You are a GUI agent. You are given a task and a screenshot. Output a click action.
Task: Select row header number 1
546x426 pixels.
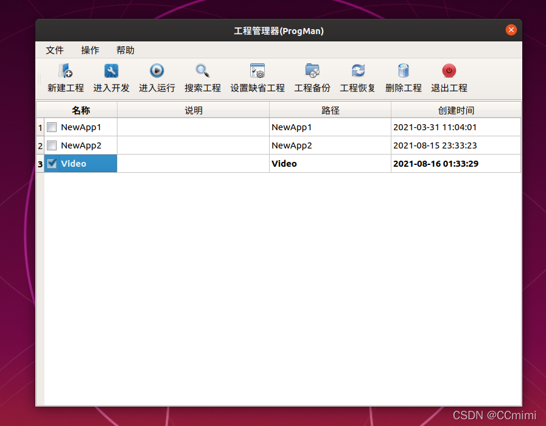click(x=40, y=127)
